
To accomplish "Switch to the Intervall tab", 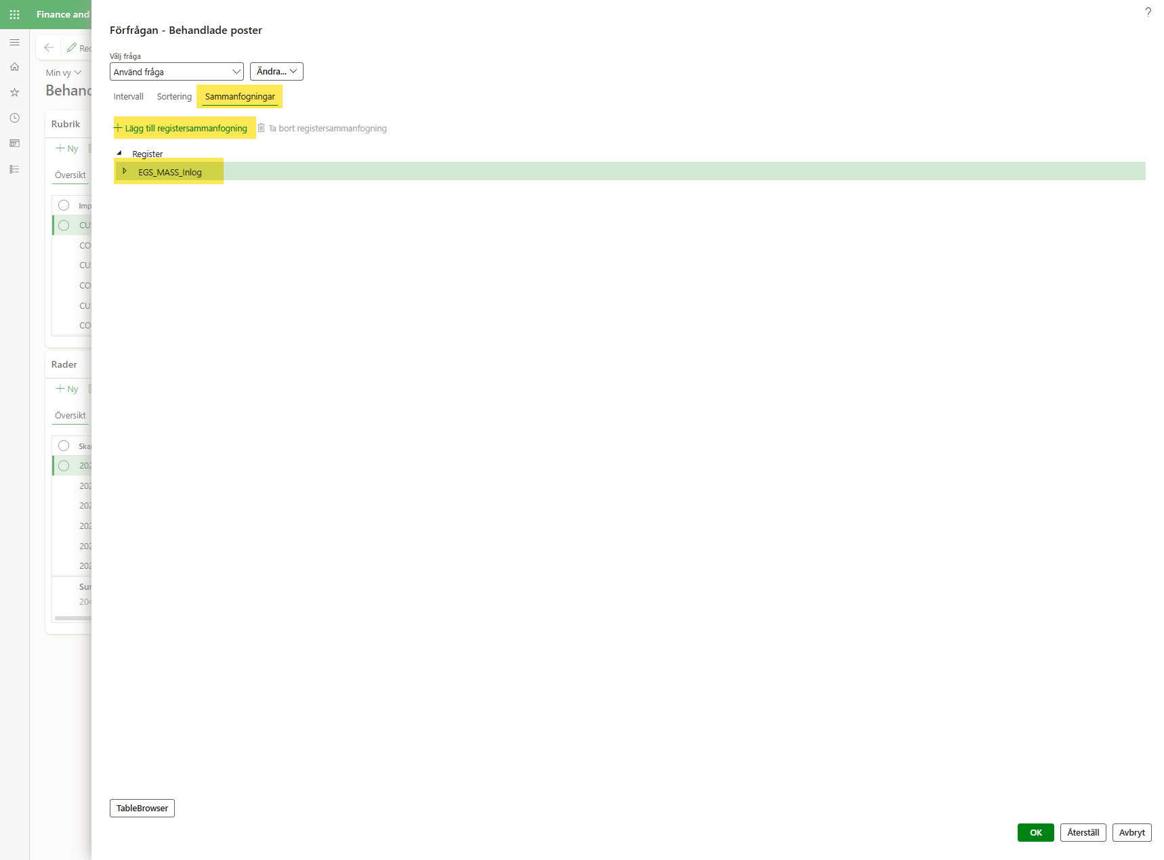I will pyautogui.click(x=128, y=97).
